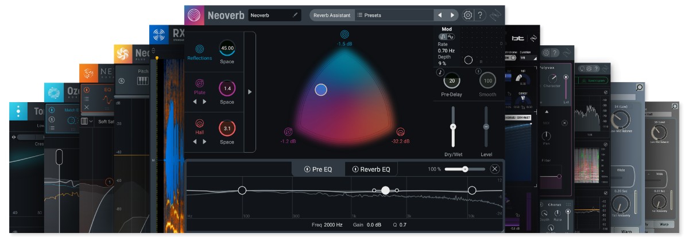The height and width of the screenshot is (237, 689).
Task: Click the Hall icon at blend pad's lower right
Action: tap(400, 131)
